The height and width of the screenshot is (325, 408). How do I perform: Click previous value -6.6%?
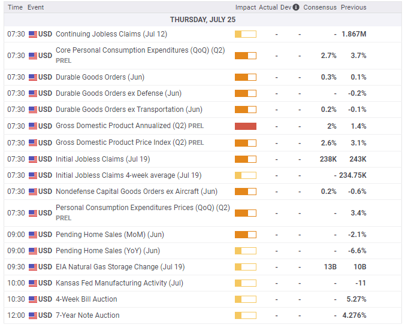357,251
